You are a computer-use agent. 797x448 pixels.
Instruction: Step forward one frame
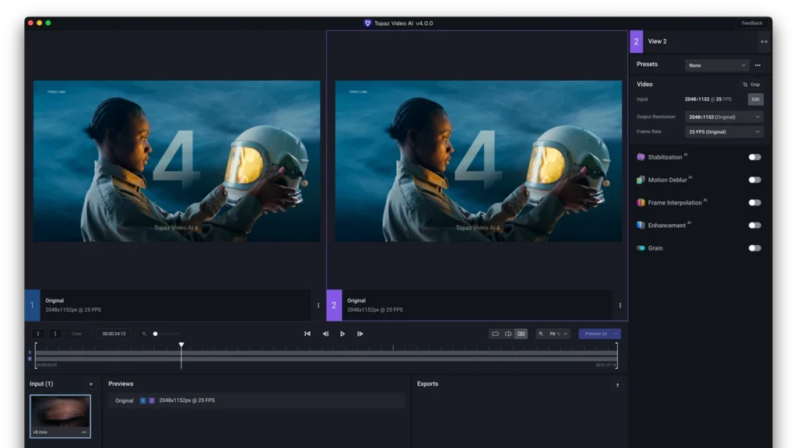click(x=360, y=334)
